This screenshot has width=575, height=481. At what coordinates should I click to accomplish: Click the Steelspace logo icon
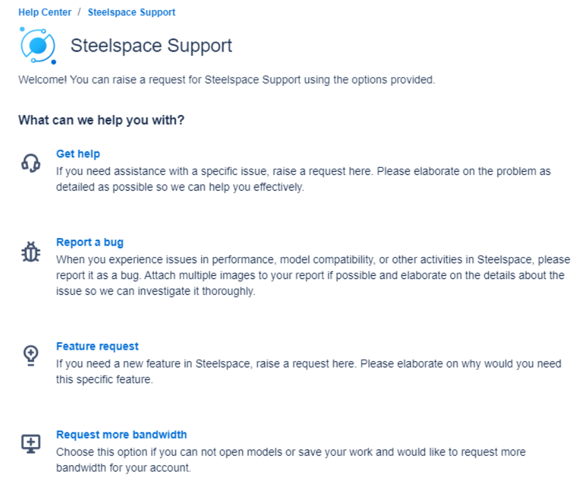point(38,45)
